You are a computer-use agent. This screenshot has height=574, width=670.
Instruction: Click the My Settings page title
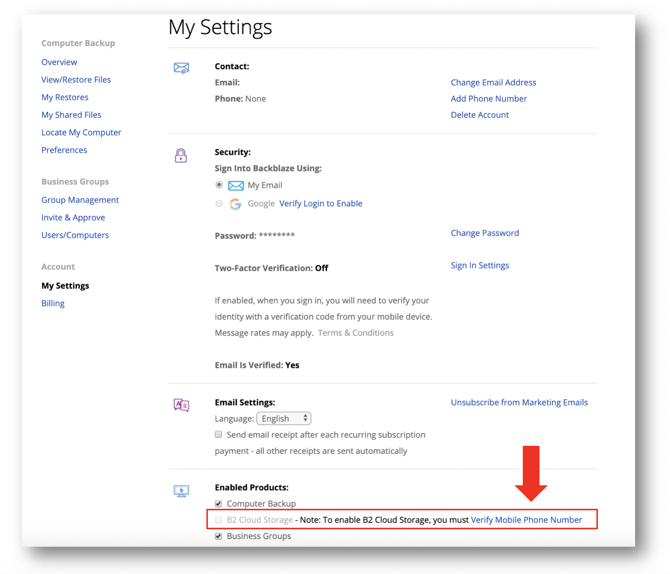(x=220, y=27)
